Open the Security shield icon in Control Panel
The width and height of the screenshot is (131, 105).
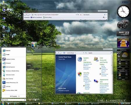pyautogui.click(x=80, y=74)
